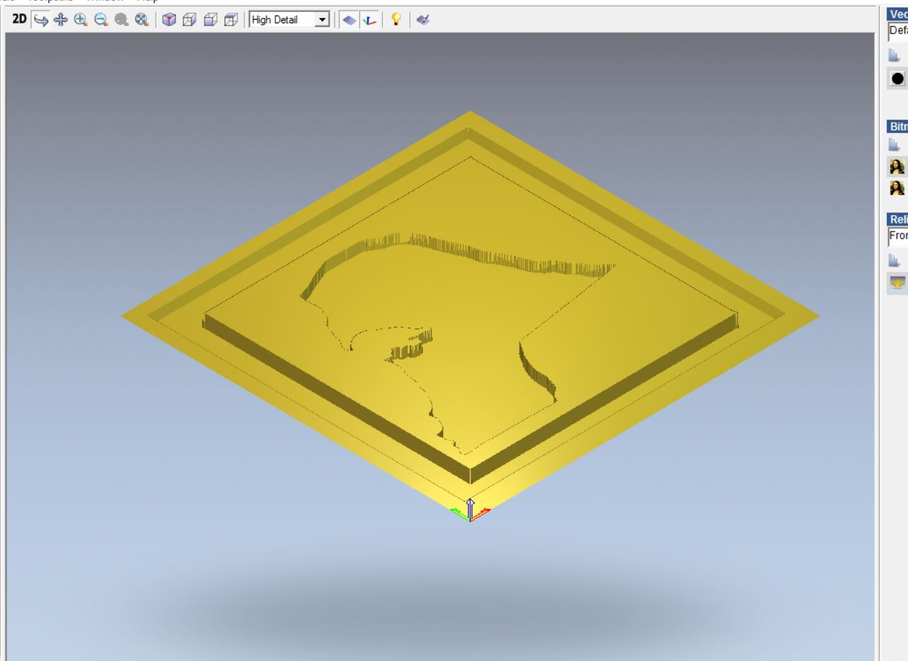Select the second Mona Lisa bitmap layer
Image resolution: width=908 pixels, height=661 pixels.
click(898, 188)
